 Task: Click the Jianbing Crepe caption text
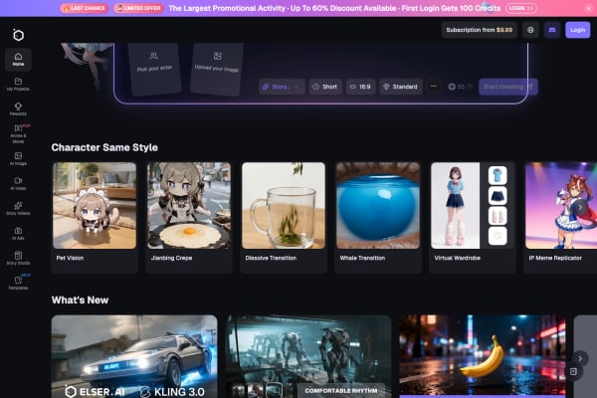[172, 258]
